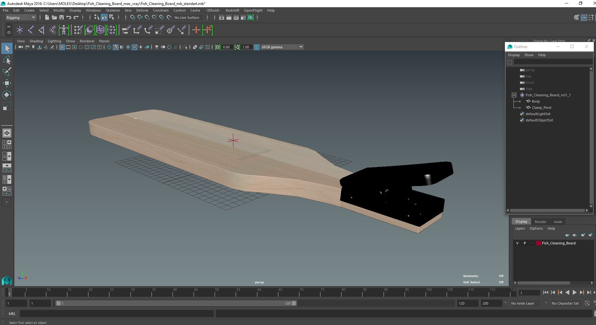Select the IK Handle tool icon
The height and width of the screenshot is (325, 596).
(x=41, y=30)
